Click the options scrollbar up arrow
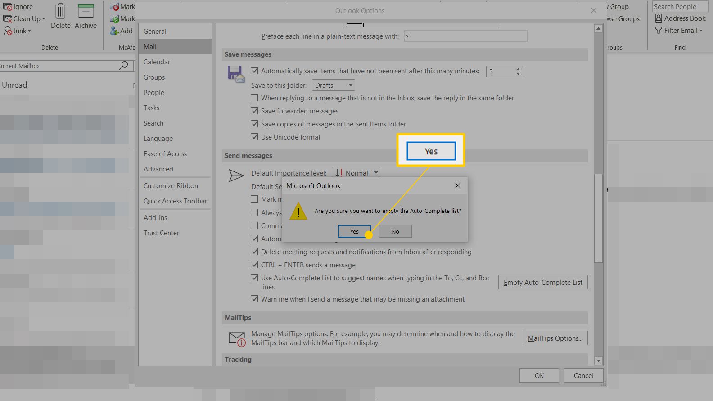 pos(598,29)
